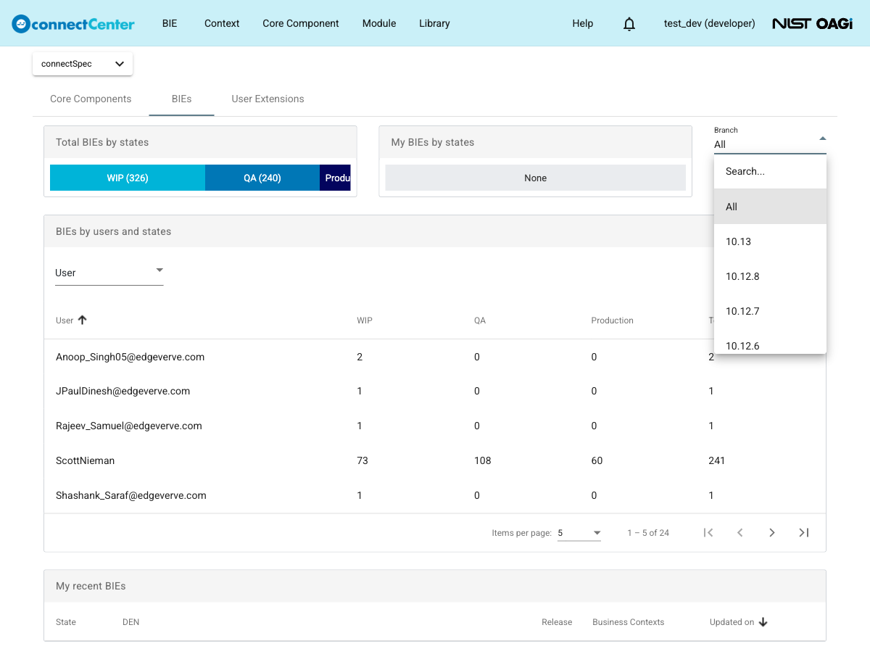Collapse the Branch dropdown arrow
Screen dimensions: 870x662
(822, 138)
